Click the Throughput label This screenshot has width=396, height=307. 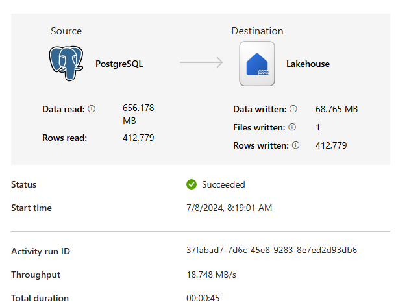point(36,275)
